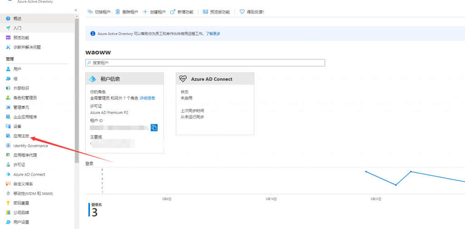Screen dimensions: 465x229
Task: Open 预览版功能 in the toolbar
Action: point(216,12)
